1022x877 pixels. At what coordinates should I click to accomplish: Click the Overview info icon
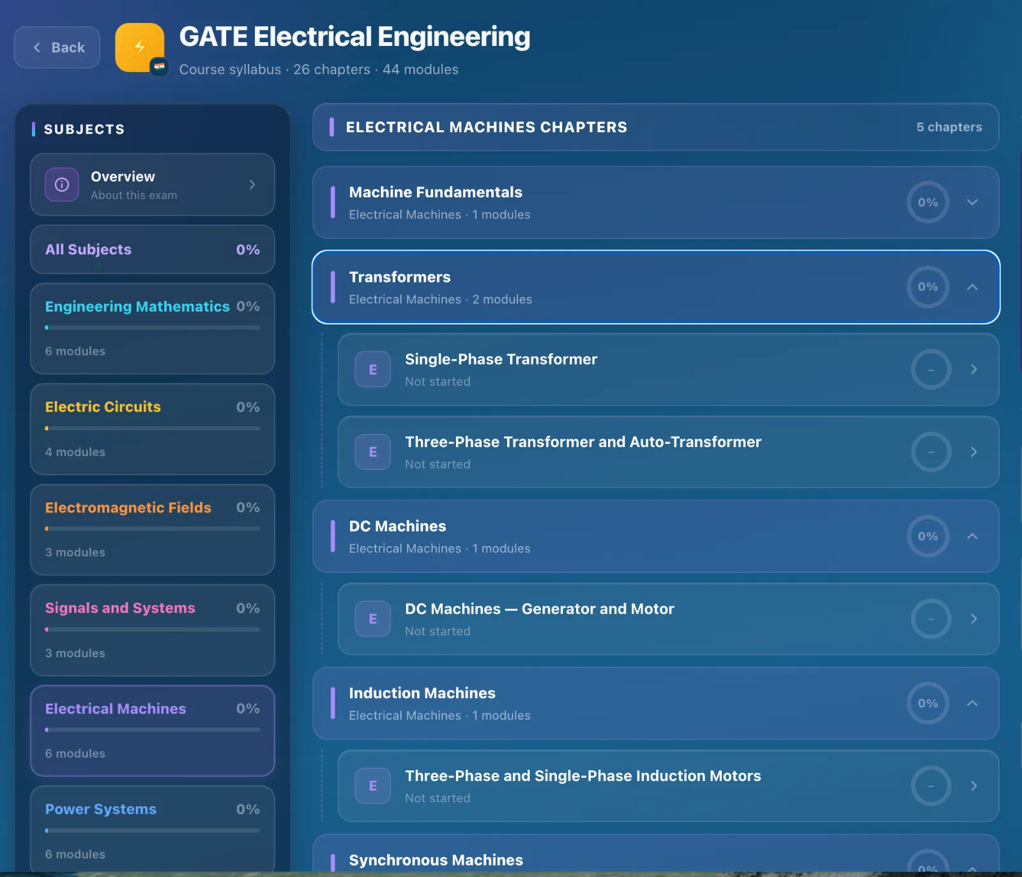coord(62,185)
